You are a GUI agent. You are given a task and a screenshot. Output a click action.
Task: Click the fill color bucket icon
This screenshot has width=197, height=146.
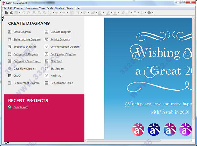pos(100,13)
